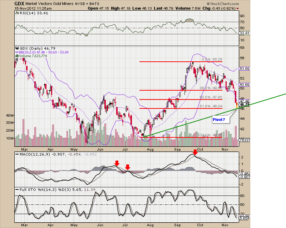Click the 58 price axis label
The image size is (286, 228).
(242, 48)
